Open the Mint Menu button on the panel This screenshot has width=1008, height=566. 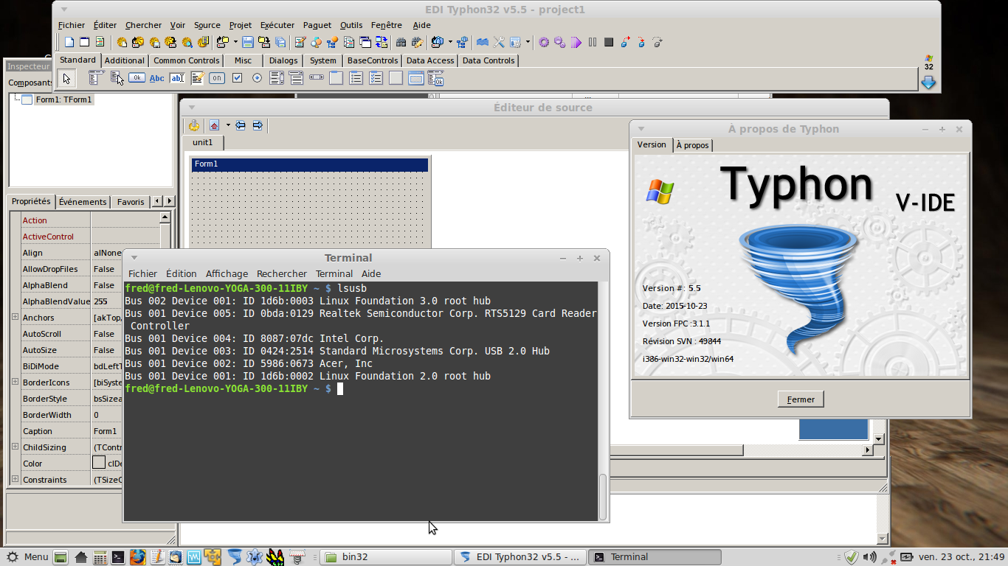(28, 556)
